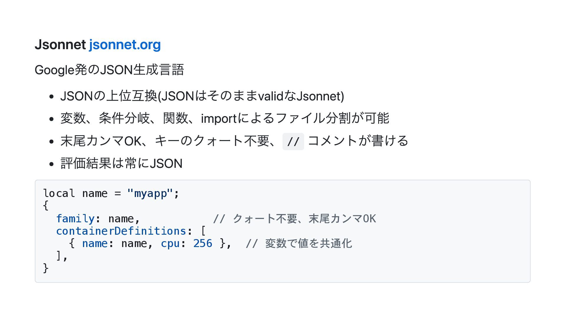Click the "myapp" string in code
Screen dimensions: 565x318
150,193
